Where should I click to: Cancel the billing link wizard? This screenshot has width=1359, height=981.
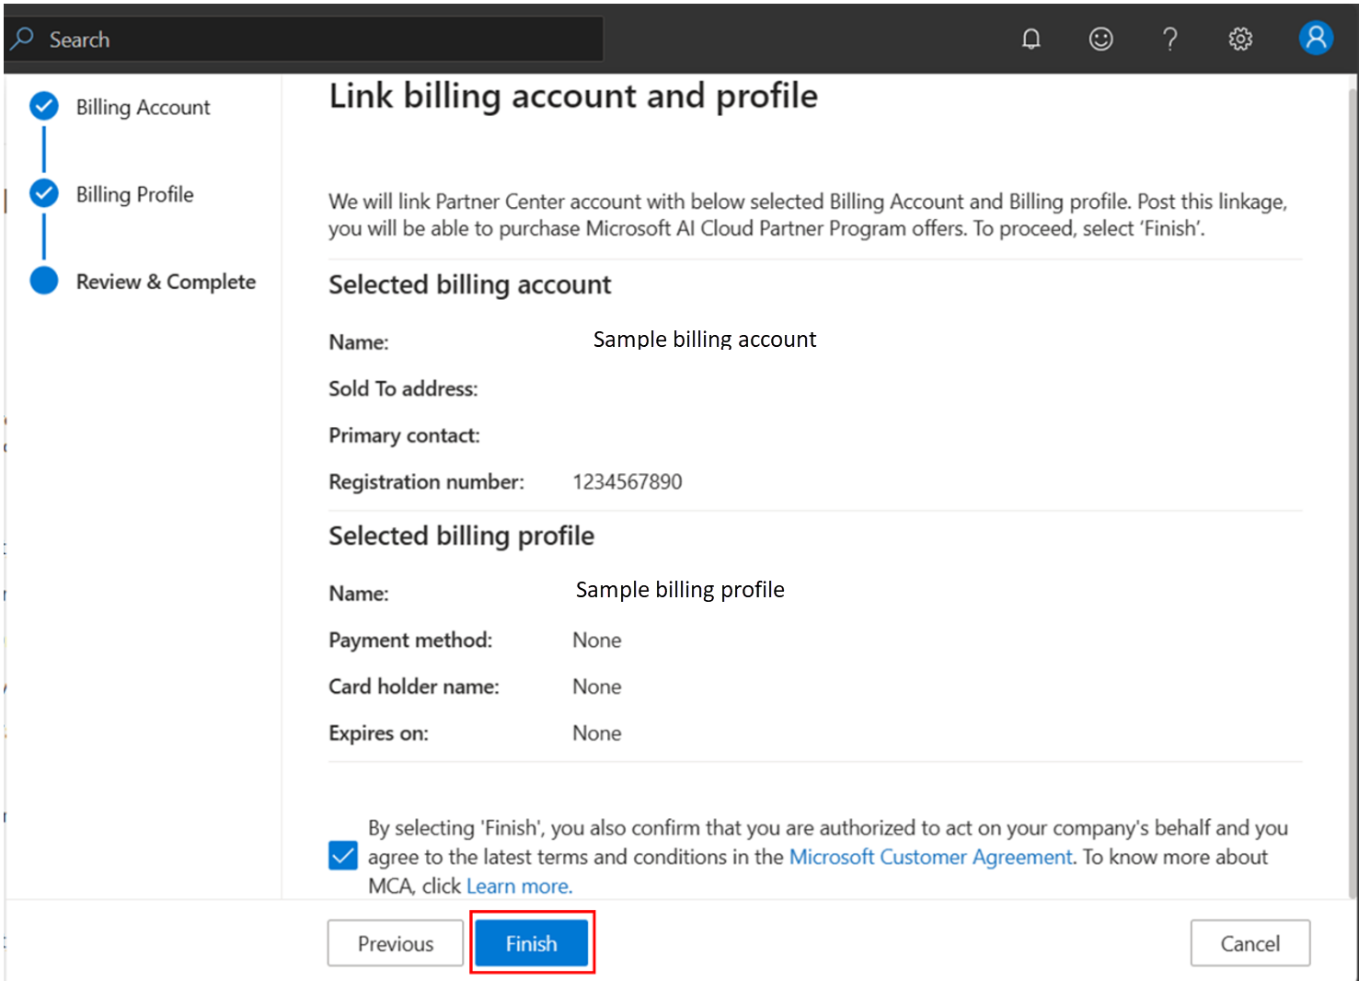pos(1250,943)
